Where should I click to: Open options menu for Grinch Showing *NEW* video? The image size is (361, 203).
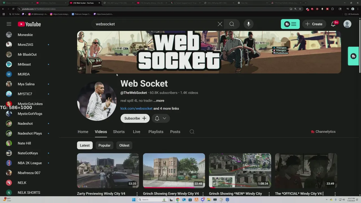(x=269, y=194)
